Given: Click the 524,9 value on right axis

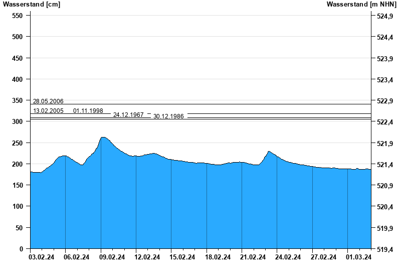Looking at the screenshot, I should (384, 17).
